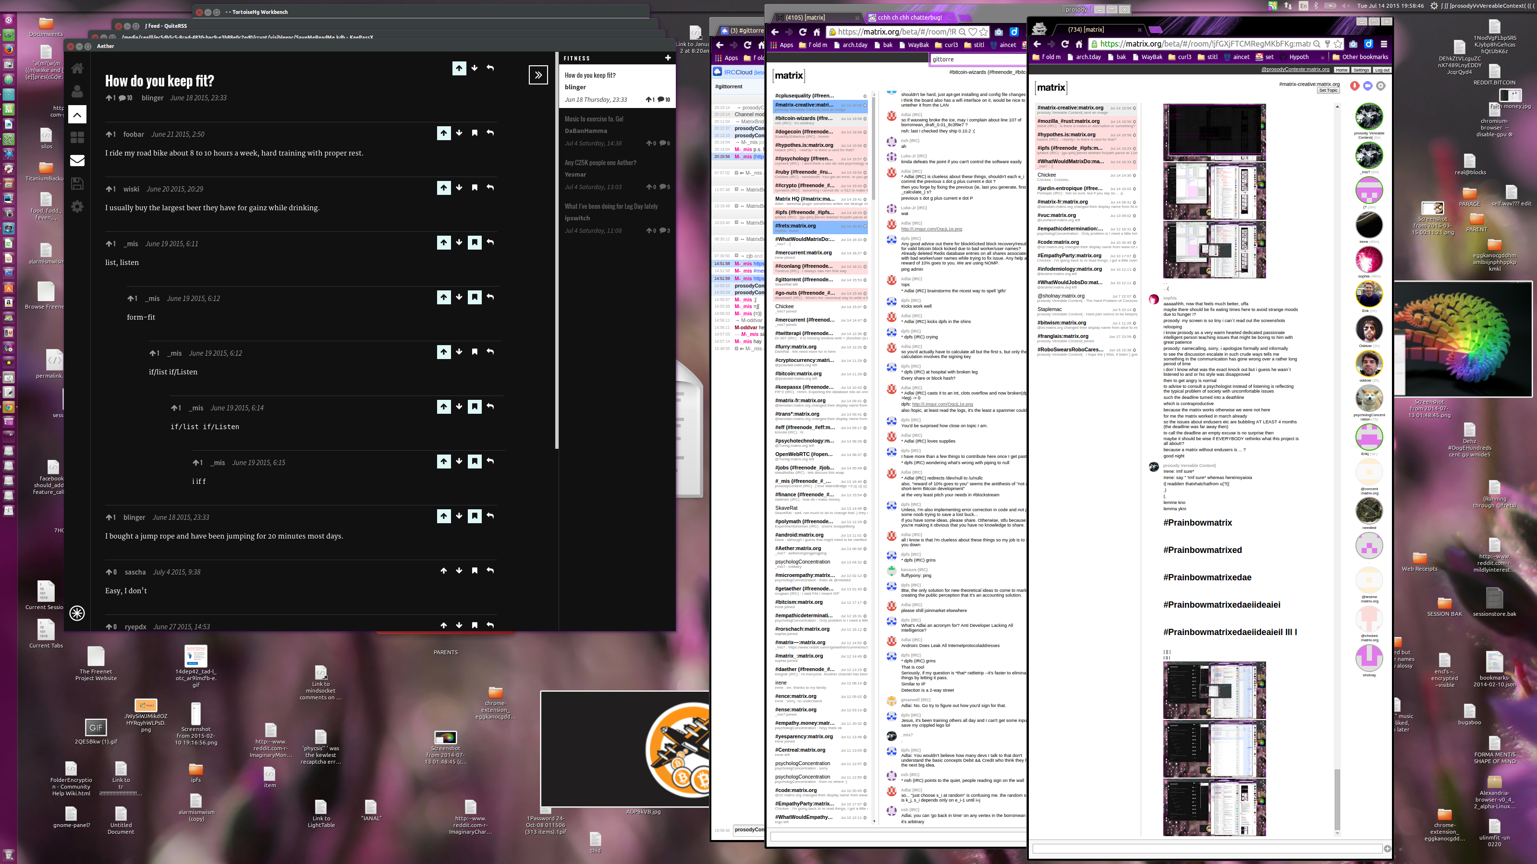Expand hidden bookmarks overflow chevron in Chrome
This screenshot has height=864, width=1537.
coord(1322,57)
